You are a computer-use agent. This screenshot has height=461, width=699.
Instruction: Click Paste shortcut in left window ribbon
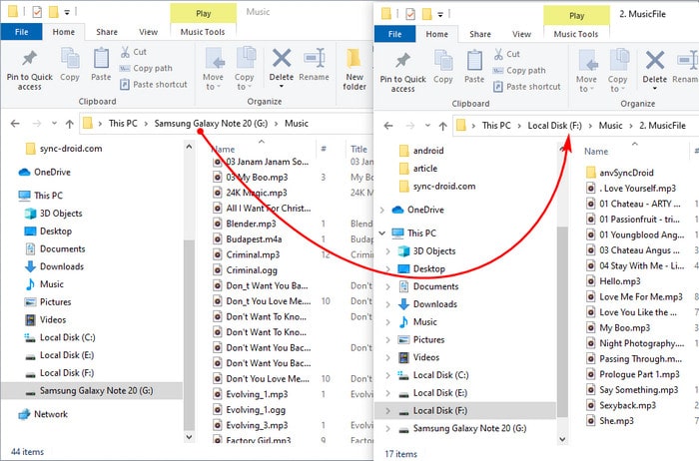pos(154,84)
